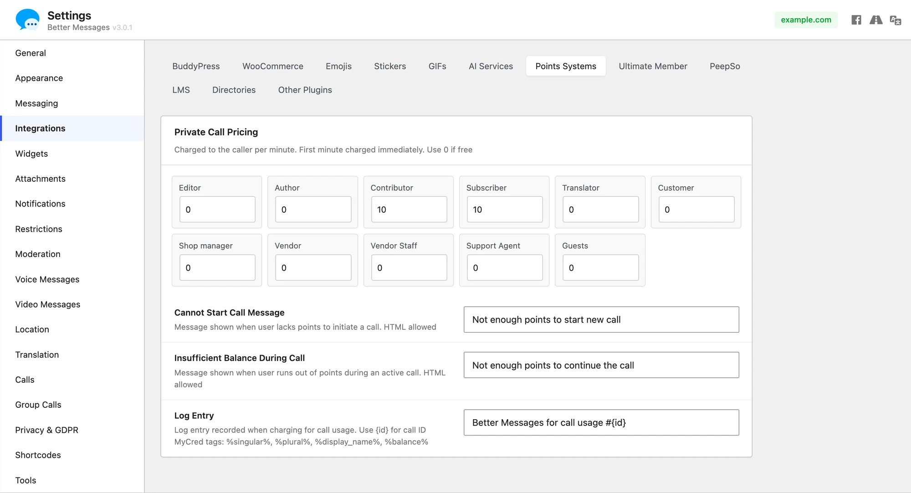
Task: Switch to the LMS tab
Action: coord(181,90)
